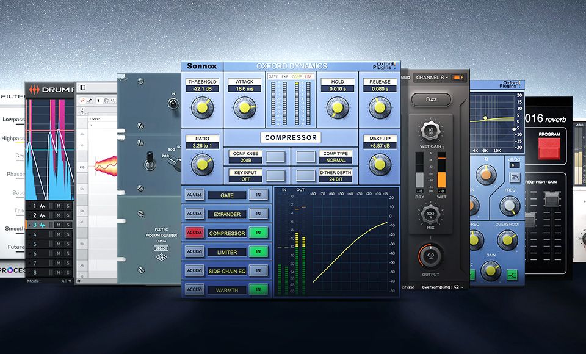Image resolution: width=586 pixels, height=354 pixels.
Task: Toggle the IN switch on the Pultec EQ
Action: (x=172, y=103)
